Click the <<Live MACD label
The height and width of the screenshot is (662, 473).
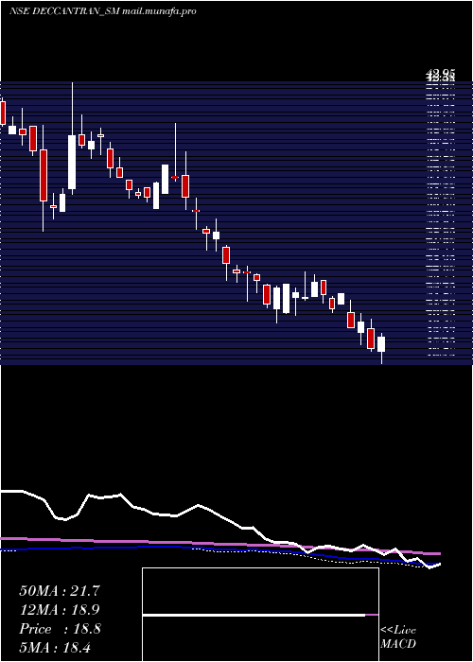click(x=398, y=636)
